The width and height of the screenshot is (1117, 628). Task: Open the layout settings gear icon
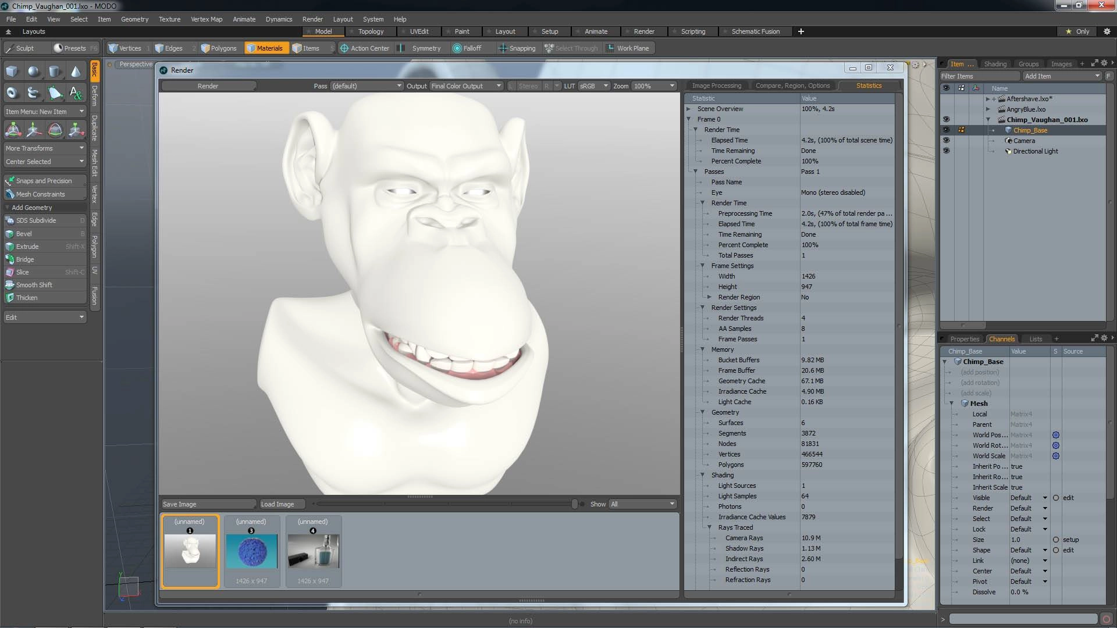point(1107,31)
